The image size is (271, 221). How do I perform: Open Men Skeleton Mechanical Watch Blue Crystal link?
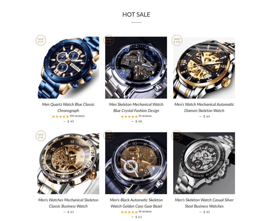click(136, 108)
